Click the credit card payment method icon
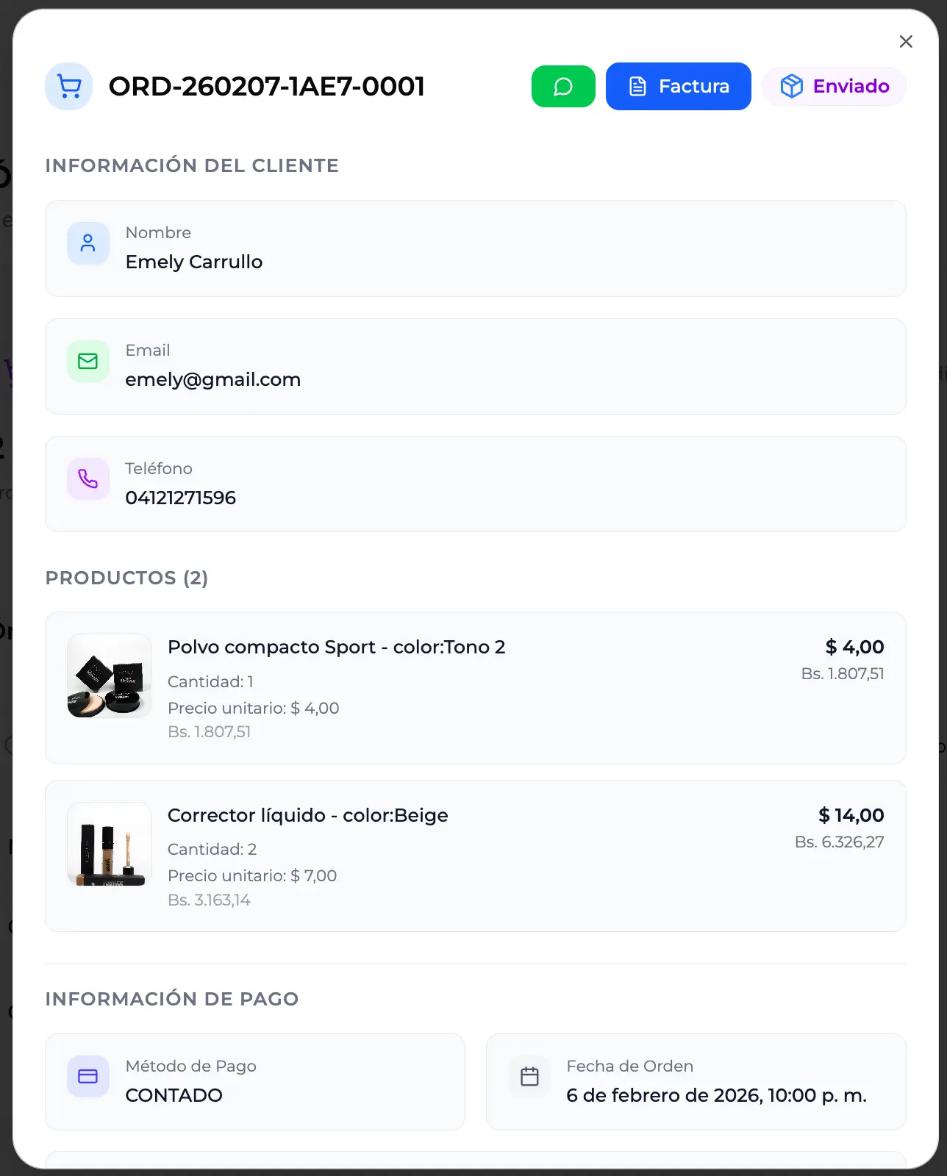947x1176 pixels. [88, 1077]
